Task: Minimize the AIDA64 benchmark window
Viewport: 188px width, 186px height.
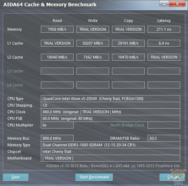Action: point(164,4)
